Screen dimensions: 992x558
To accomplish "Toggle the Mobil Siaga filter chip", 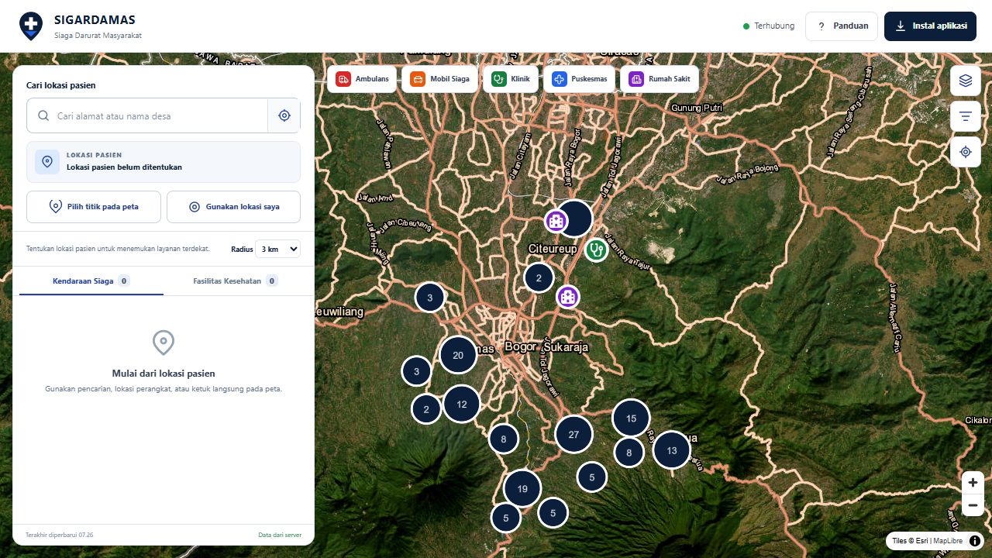I will [440, 79].
